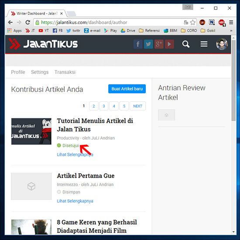240x240 pixels.
Task: Click the AdBlock Plus extension icon
Action: tap(222, 23)
